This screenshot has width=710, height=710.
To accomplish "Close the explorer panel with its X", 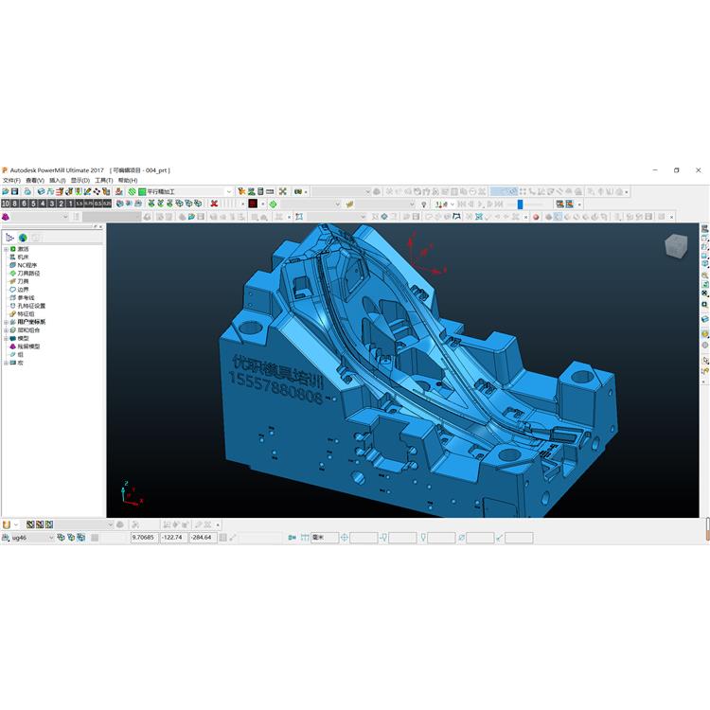I will 100,227.
